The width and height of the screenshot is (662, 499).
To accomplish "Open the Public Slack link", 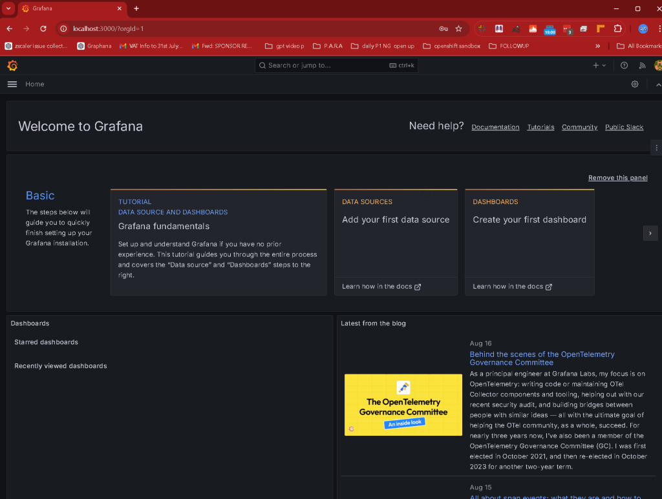I will 624,127.
